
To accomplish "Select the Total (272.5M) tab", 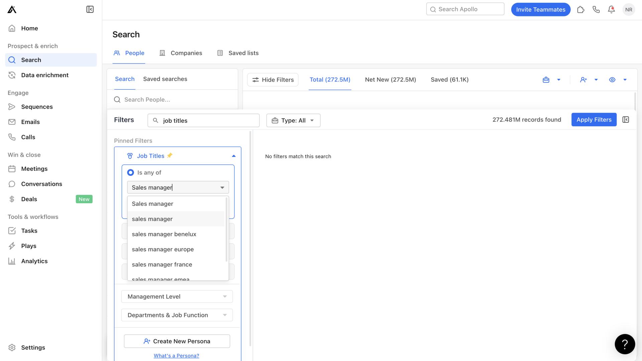I will pos(330,80).
